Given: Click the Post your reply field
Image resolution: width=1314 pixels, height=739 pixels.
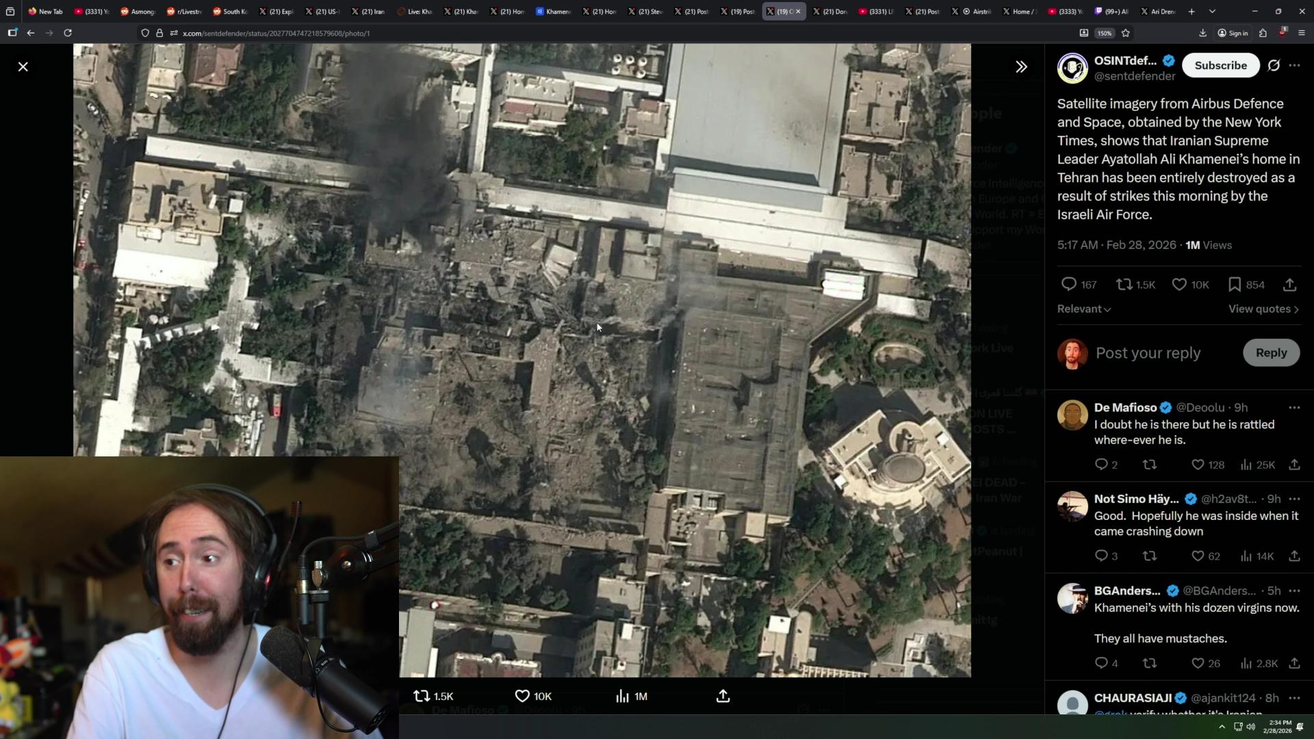Looking at the screenshot, I should click(x=1148, y=353).
